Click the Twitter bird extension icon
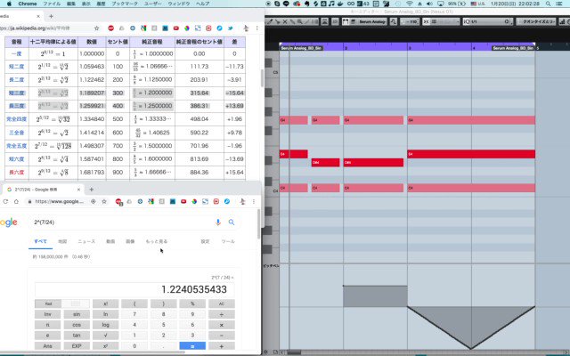The height and width of the screenshot is (356, 570). pos(230,28)
